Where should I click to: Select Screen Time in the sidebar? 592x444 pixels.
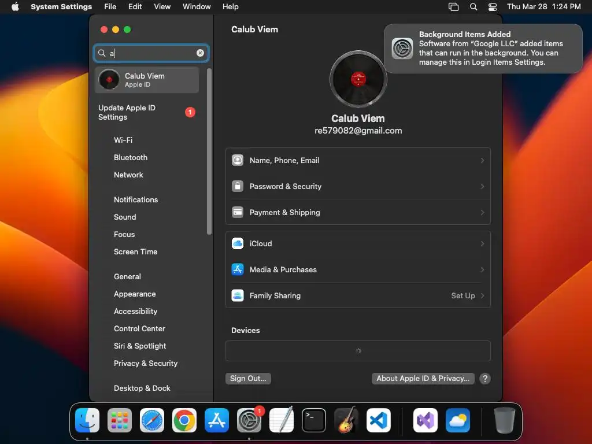pyautogui.click(x=135, y=252)
